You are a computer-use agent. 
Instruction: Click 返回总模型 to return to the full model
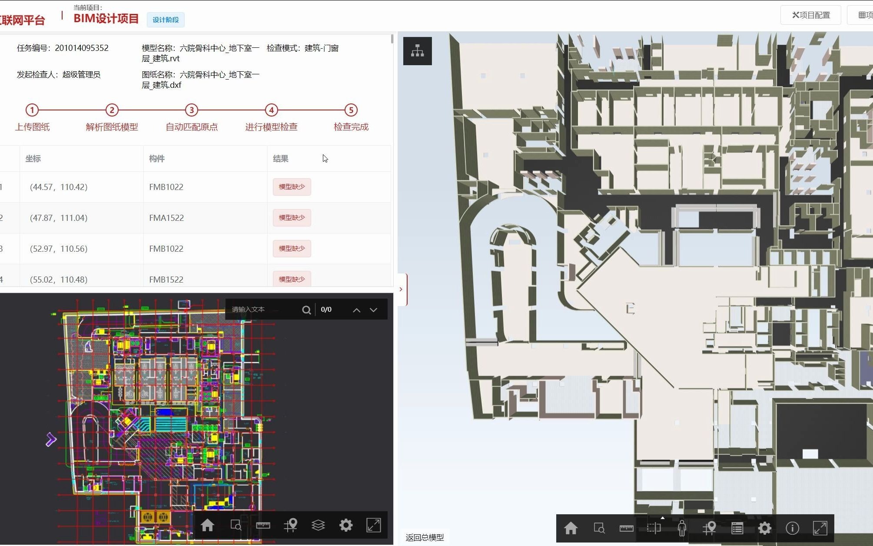click(424, 537)
